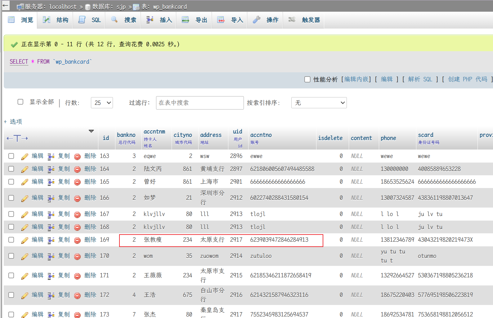Click the copy icon for row 172
The height and width of the screenshot is (318, 493).
[51, 295]
